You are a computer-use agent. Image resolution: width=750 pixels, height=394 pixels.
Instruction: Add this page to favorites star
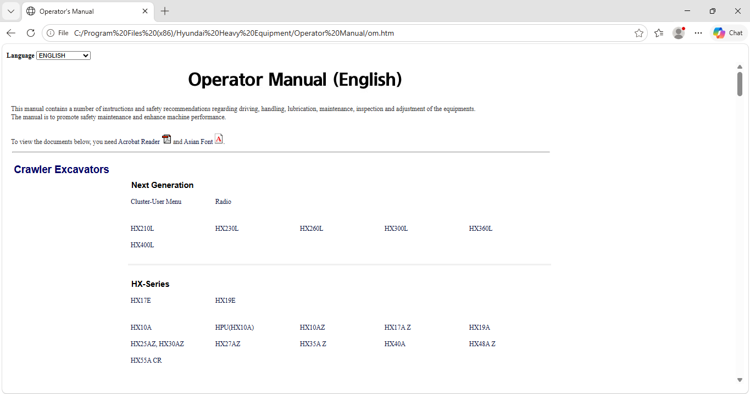coord(639,33)
